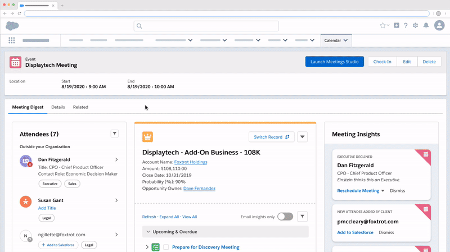The width and height of the screenshot is (450, 252).
Task: Toggle the Email insights only switch
Action: click(285, 217)
